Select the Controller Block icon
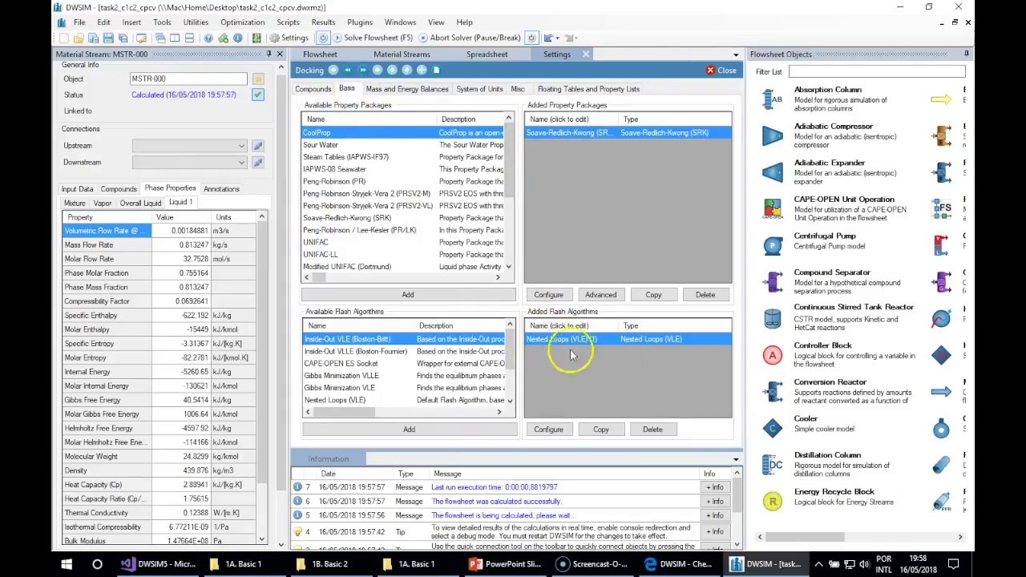The width and height of the screenshot is (1026, 577). pyautogui.click(x=773, y=355)
